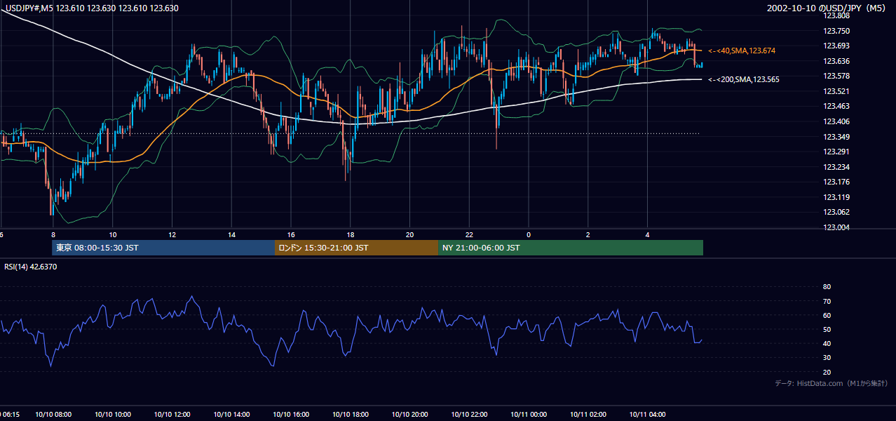Click RSI scale value 60

click(x=827, y=315)
